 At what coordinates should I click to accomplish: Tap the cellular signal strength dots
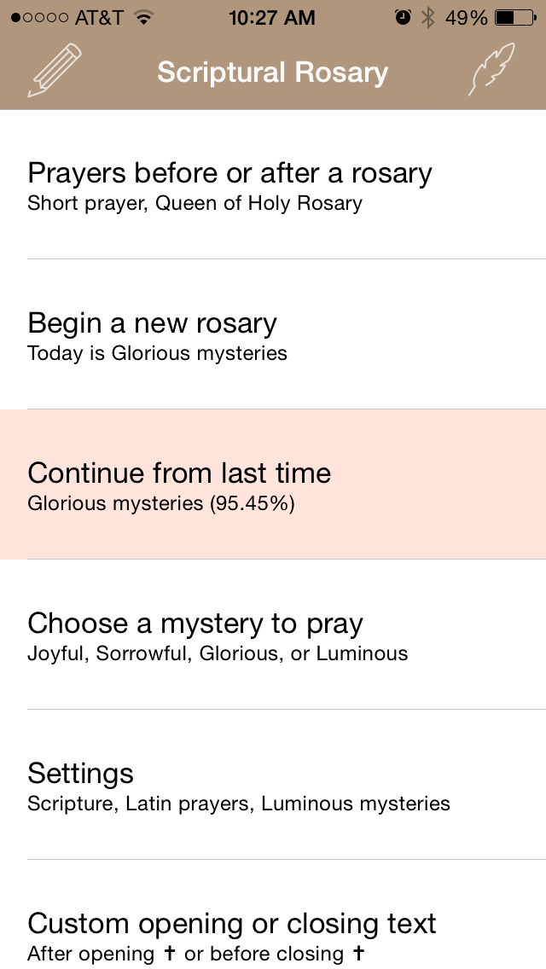point(39,17)
